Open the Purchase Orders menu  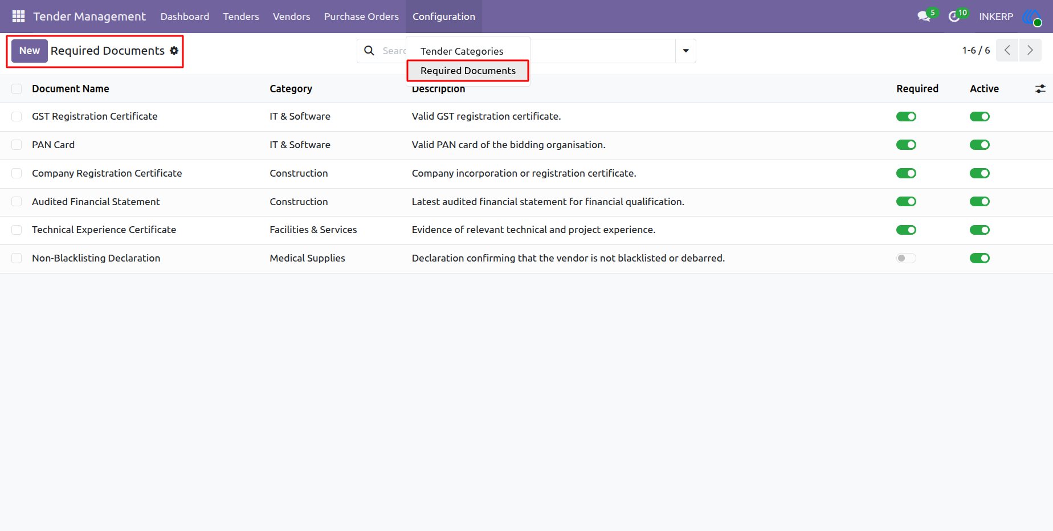(361, 17)
